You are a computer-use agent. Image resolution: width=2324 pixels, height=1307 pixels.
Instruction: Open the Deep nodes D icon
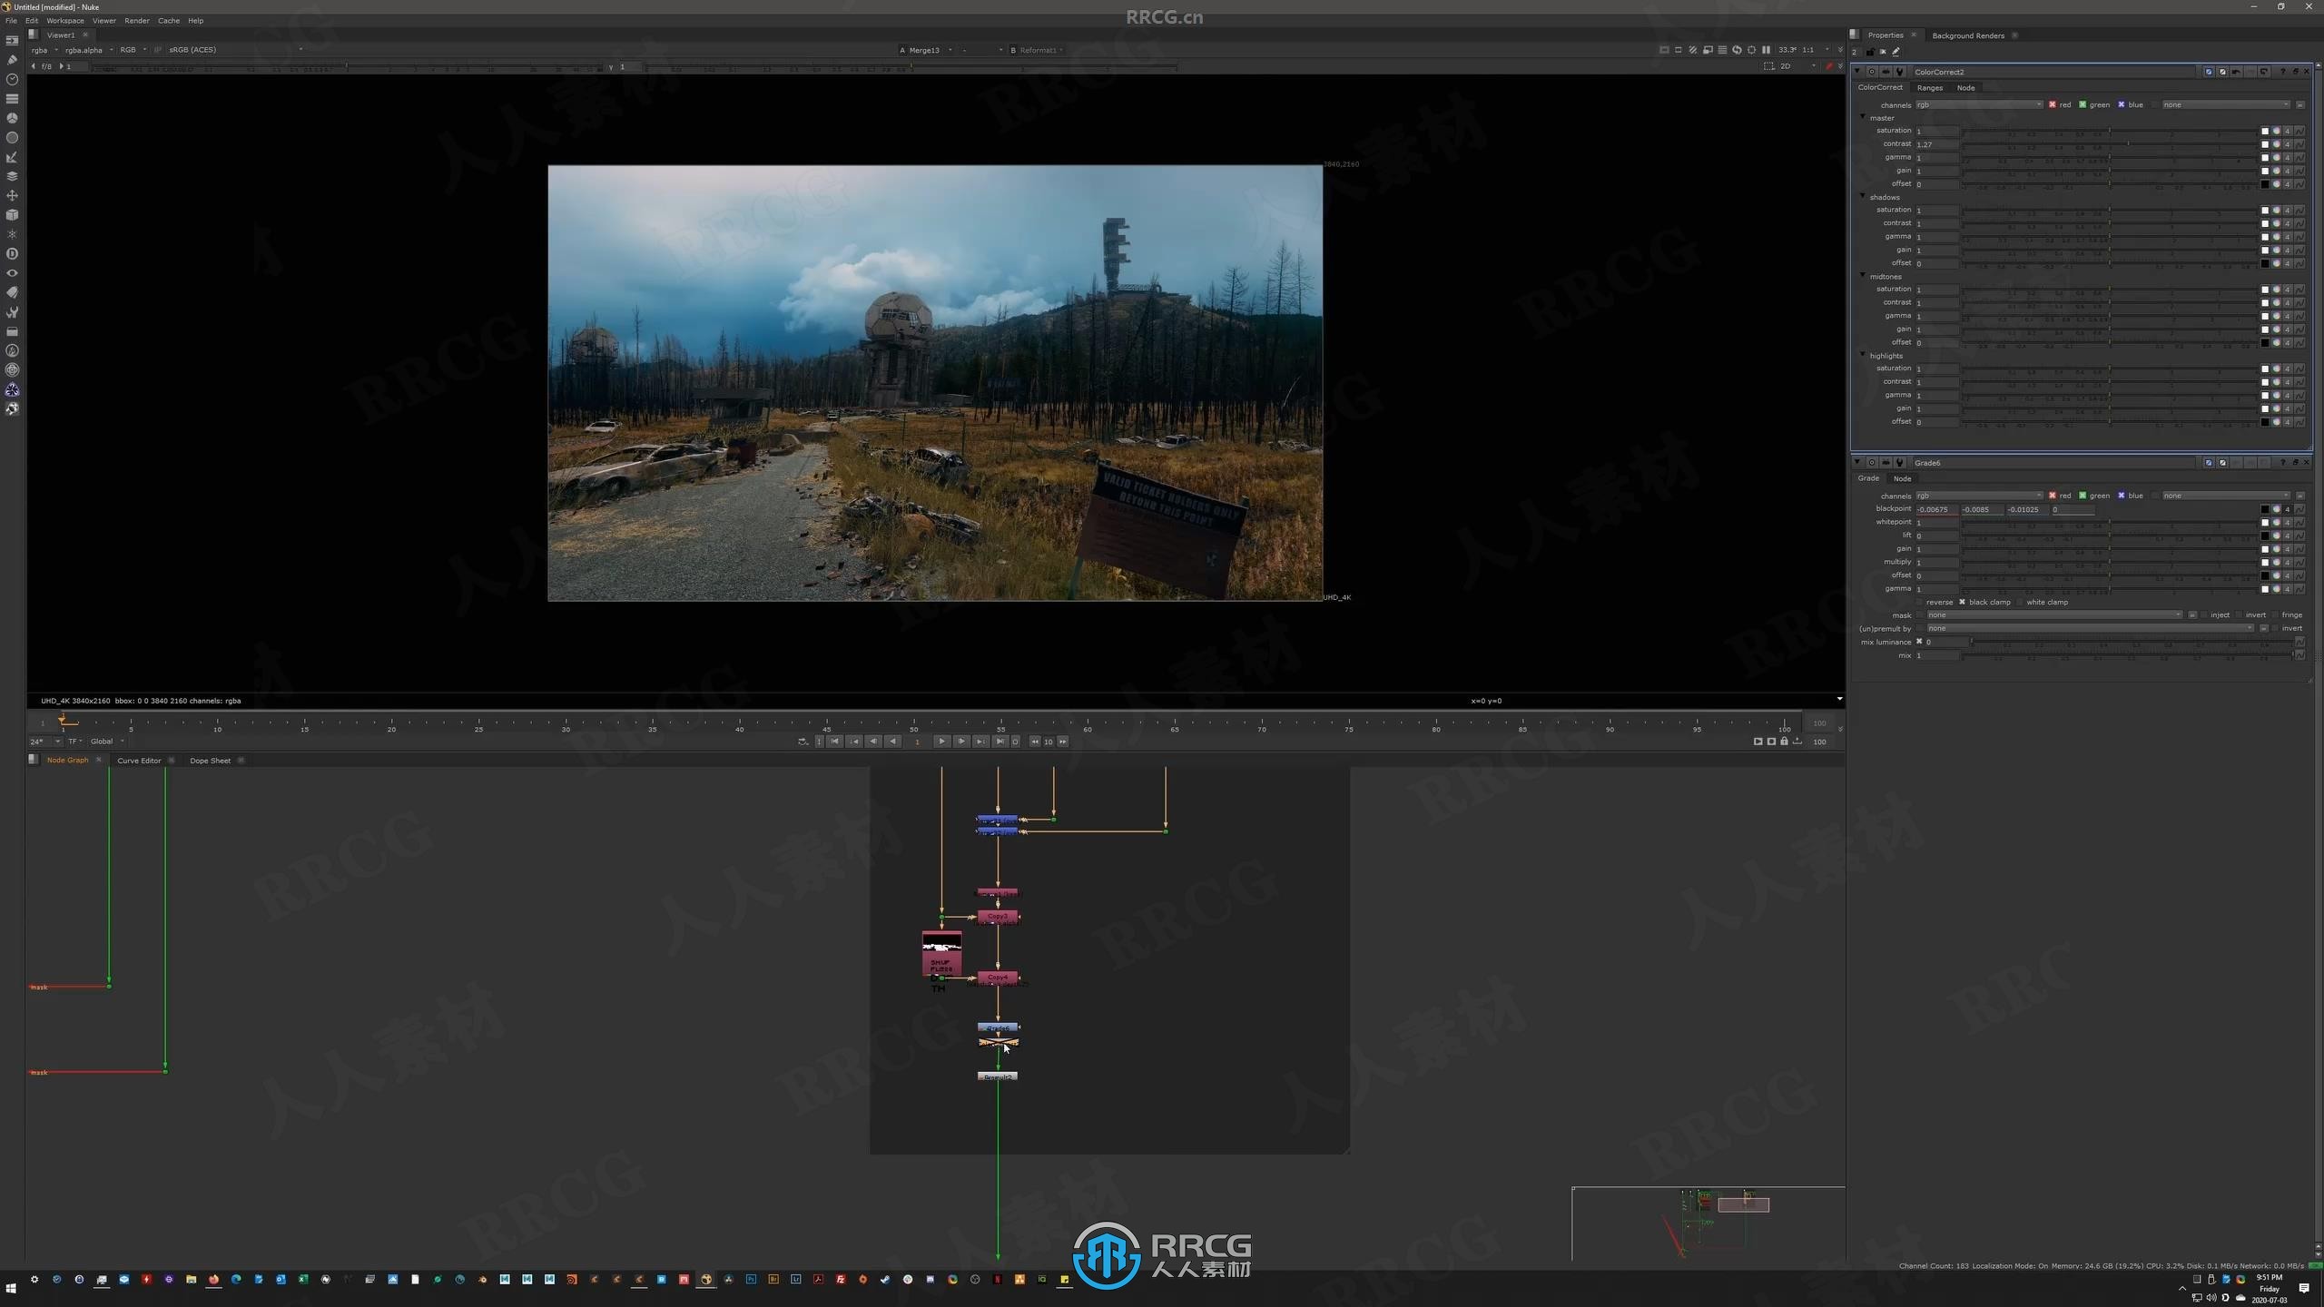tap(12, 253)
